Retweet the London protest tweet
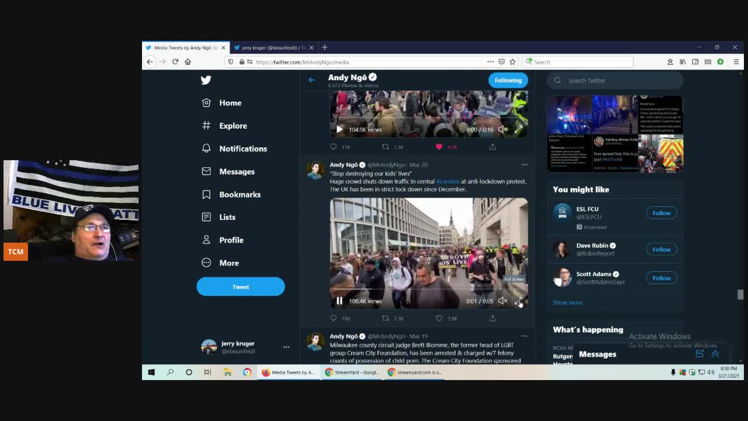This screenshot has width=748, height=421. (x=385, y=318)
